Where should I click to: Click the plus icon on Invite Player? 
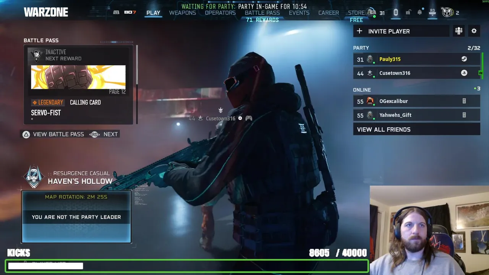coord(359,31)
